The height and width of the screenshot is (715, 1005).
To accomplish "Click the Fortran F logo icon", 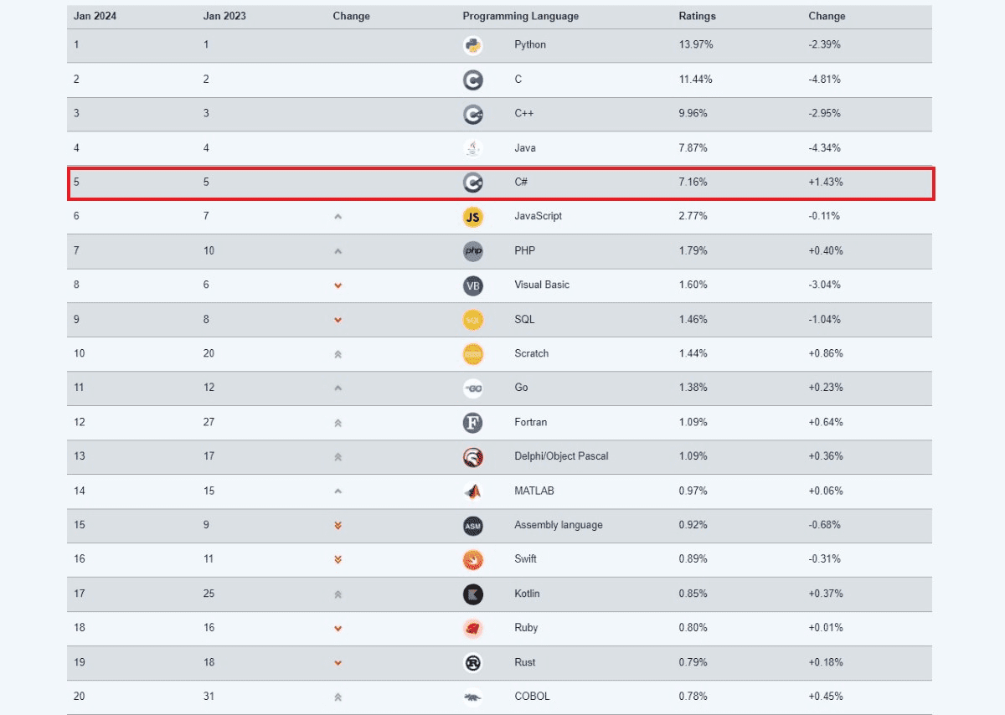I will click(x=472, y=423).
